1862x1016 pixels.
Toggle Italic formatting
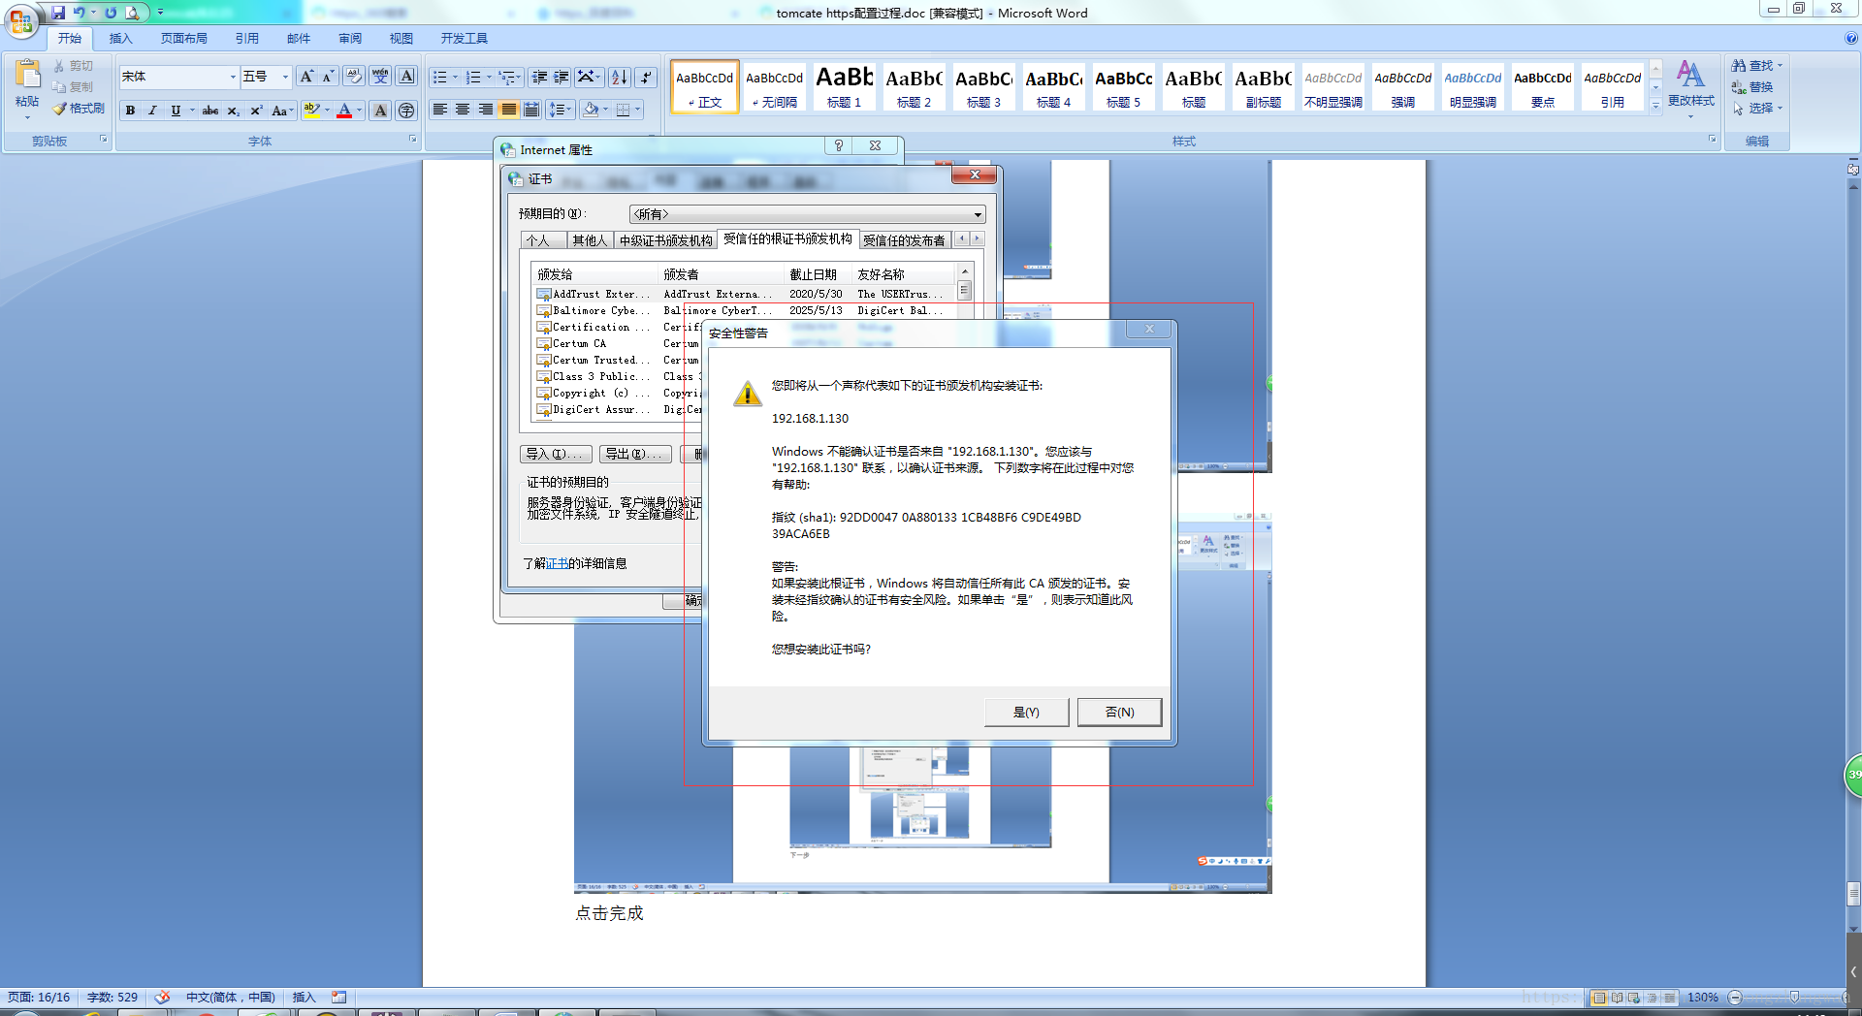click(152, 111)
